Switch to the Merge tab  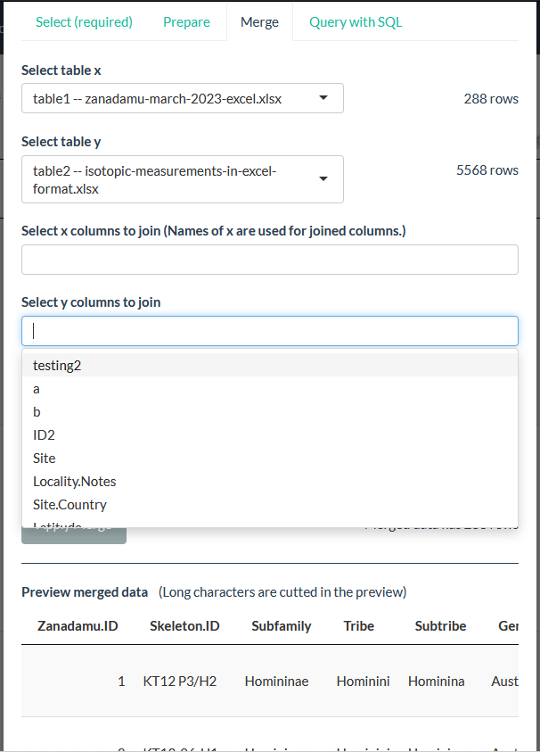pos(259,21)
